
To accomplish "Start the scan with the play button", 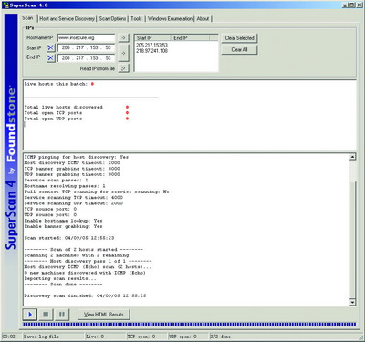I will [x=30, y=315].
